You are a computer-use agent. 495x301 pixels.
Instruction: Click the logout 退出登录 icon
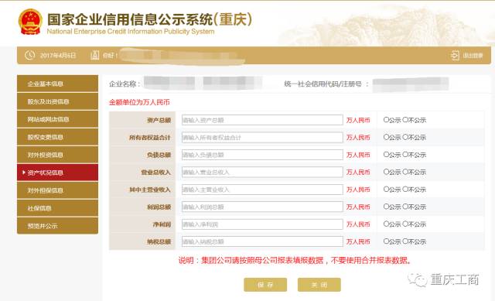[455, 56]
